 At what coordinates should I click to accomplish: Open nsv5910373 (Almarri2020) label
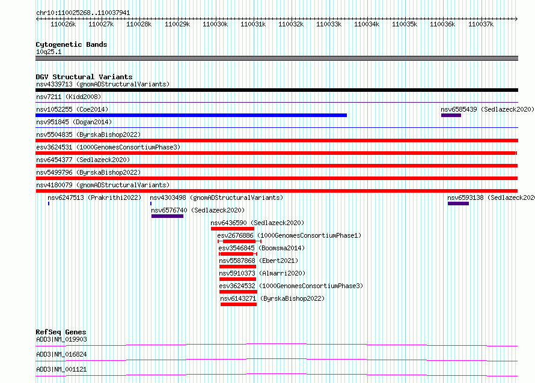pyautogui.click(x=262, y=273)
